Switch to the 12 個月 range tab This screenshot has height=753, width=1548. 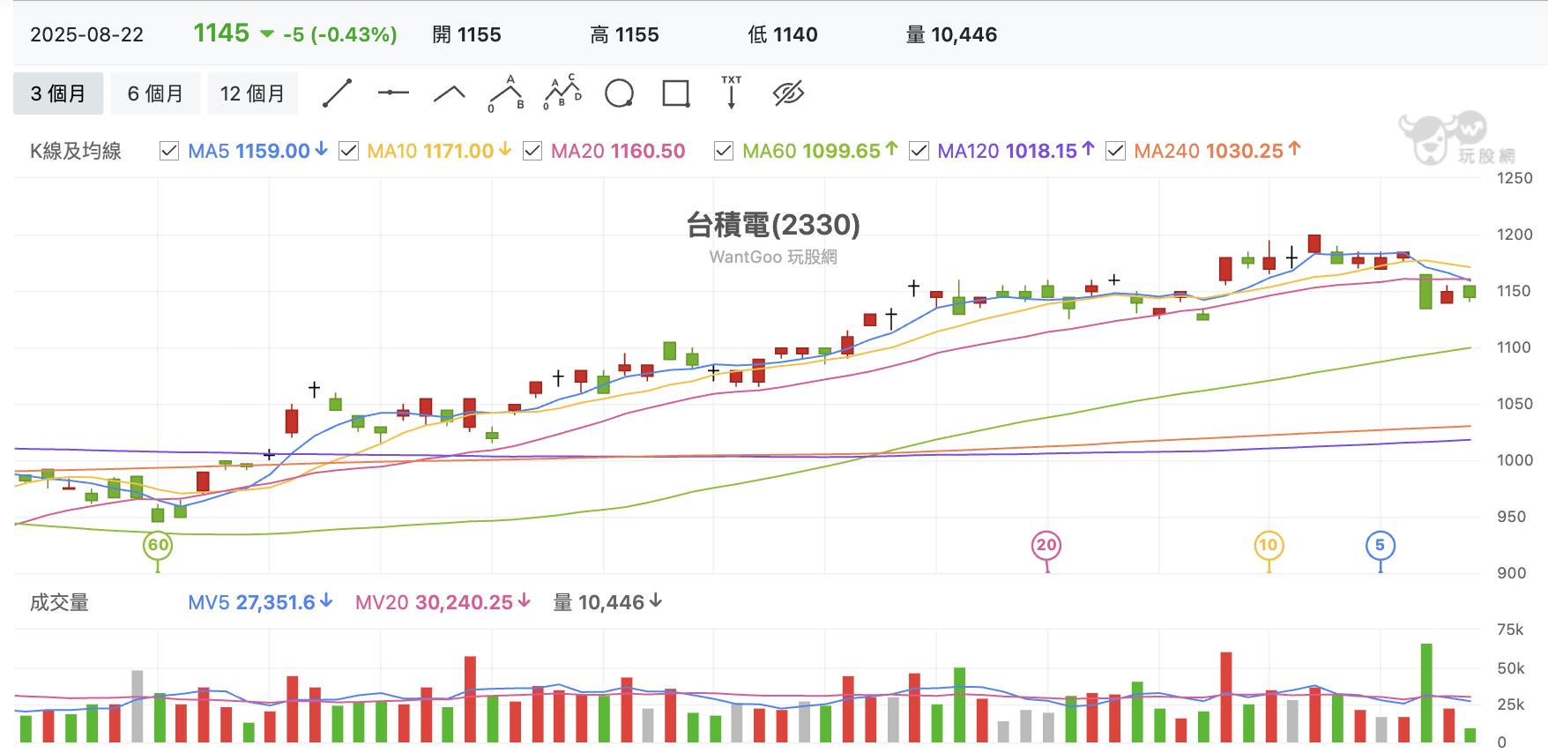253,93
